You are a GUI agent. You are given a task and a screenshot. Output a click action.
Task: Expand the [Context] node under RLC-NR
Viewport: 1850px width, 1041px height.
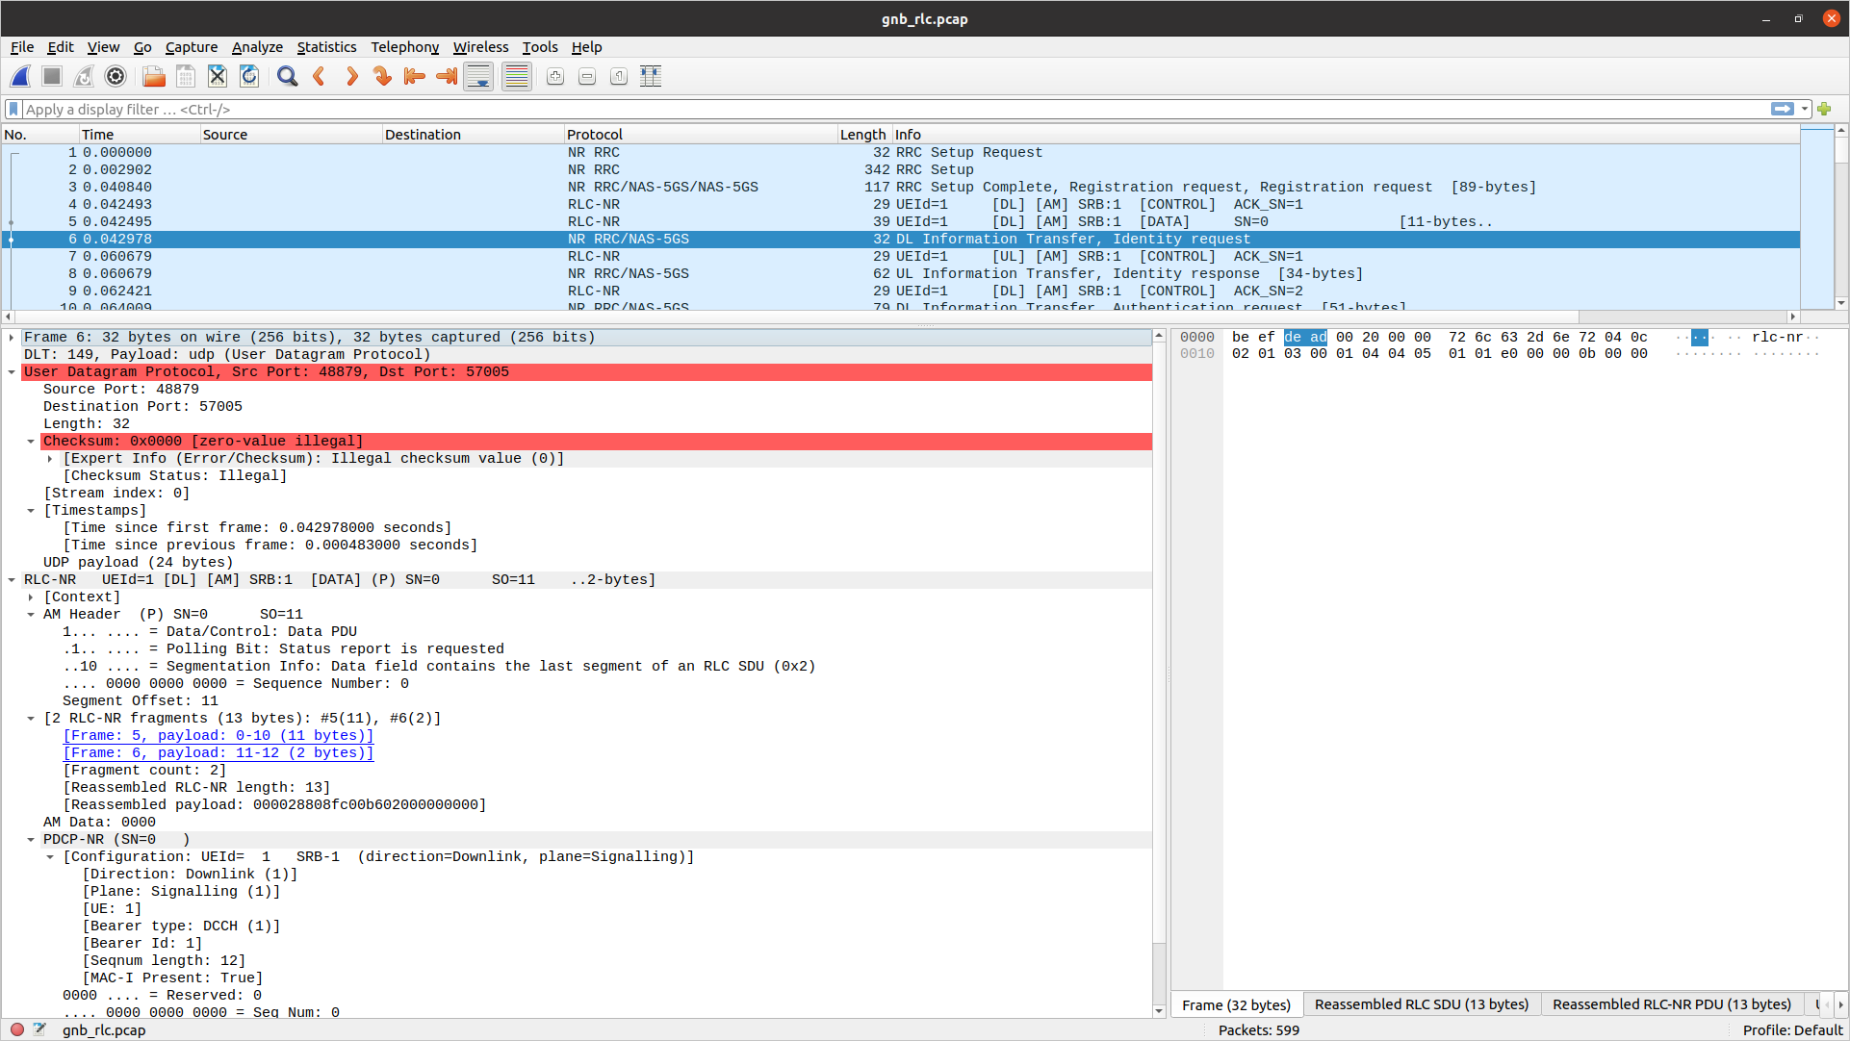pyautogui.click(x=31, y=597)
